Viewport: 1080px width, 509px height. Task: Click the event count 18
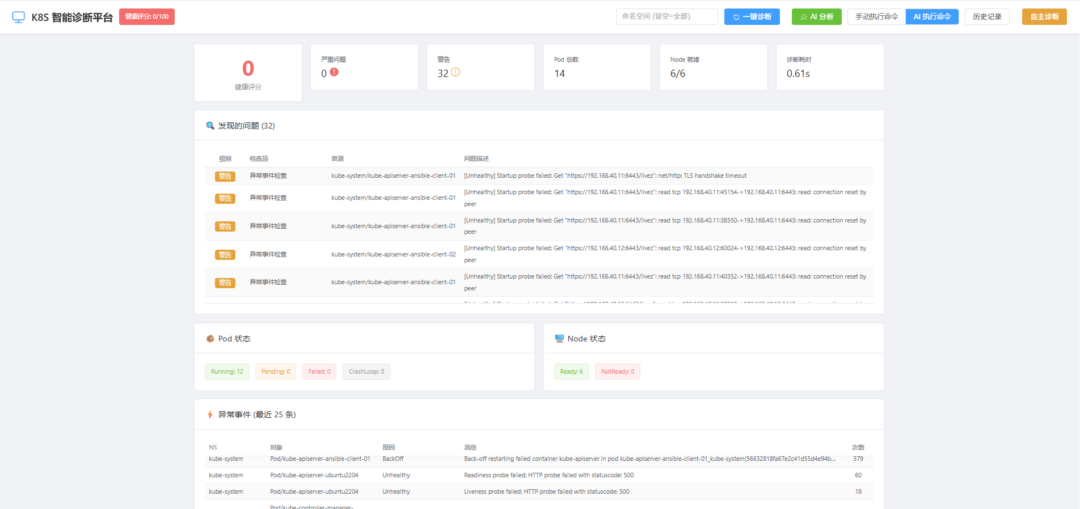[858, 492]
